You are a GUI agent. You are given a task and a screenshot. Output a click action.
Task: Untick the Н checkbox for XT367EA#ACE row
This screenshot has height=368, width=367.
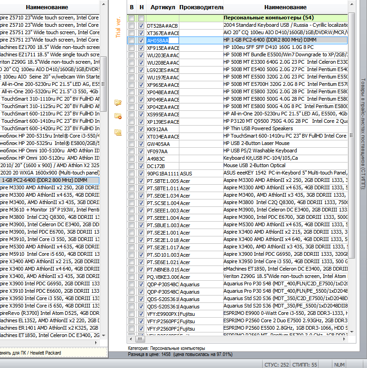coord(141,33)
